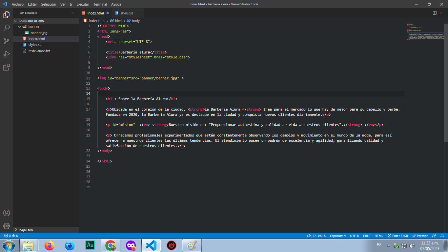Toggle Live Server Port : 5500
This screenshot has height=252, width=448.
(397, 236)
